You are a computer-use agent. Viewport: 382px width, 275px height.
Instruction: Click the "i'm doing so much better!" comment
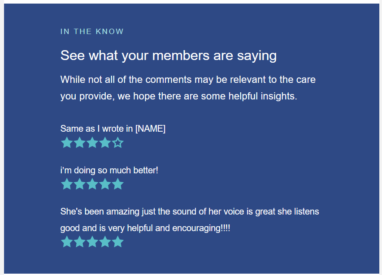[x=109, y=170]
